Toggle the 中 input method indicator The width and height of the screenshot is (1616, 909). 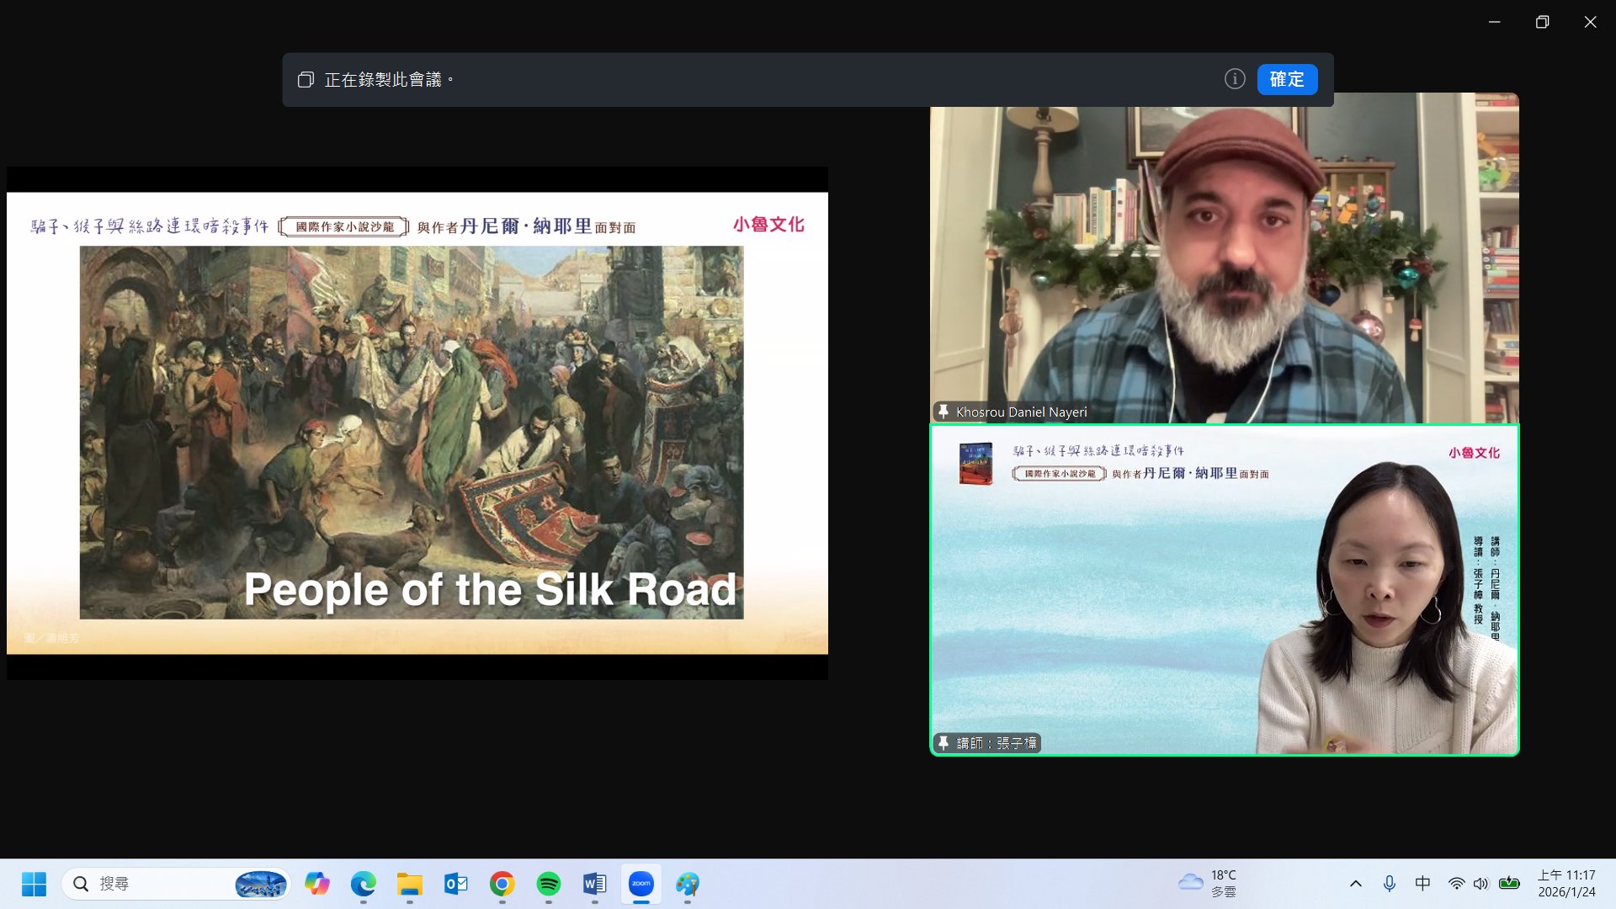click(1422, 884)
